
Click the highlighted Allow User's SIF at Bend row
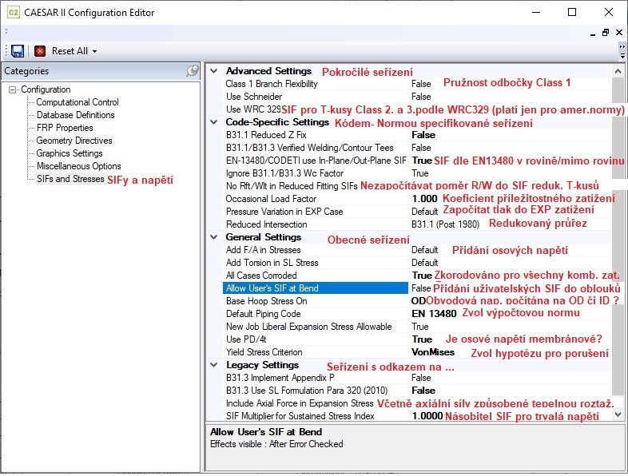[x=316, y=288]
